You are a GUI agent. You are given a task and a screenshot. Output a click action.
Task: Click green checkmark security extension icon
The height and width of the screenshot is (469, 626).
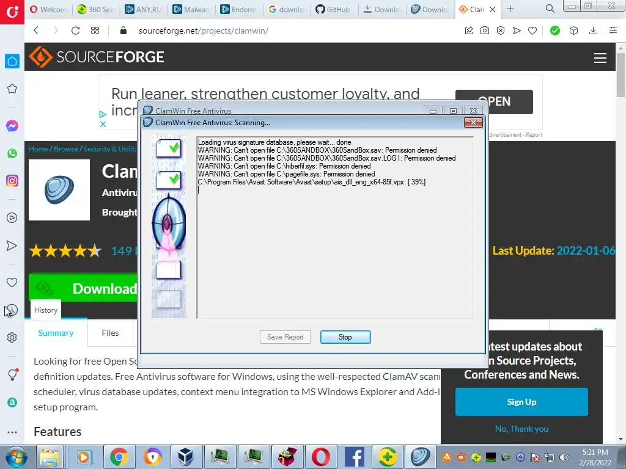coord(555,31)
